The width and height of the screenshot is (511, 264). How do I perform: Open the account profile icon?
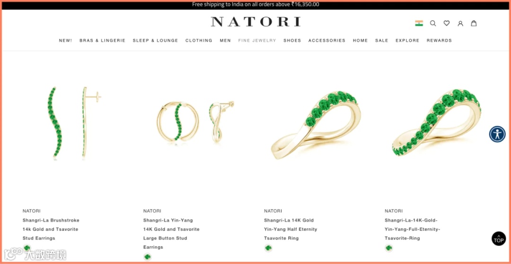tap(460, 23)
